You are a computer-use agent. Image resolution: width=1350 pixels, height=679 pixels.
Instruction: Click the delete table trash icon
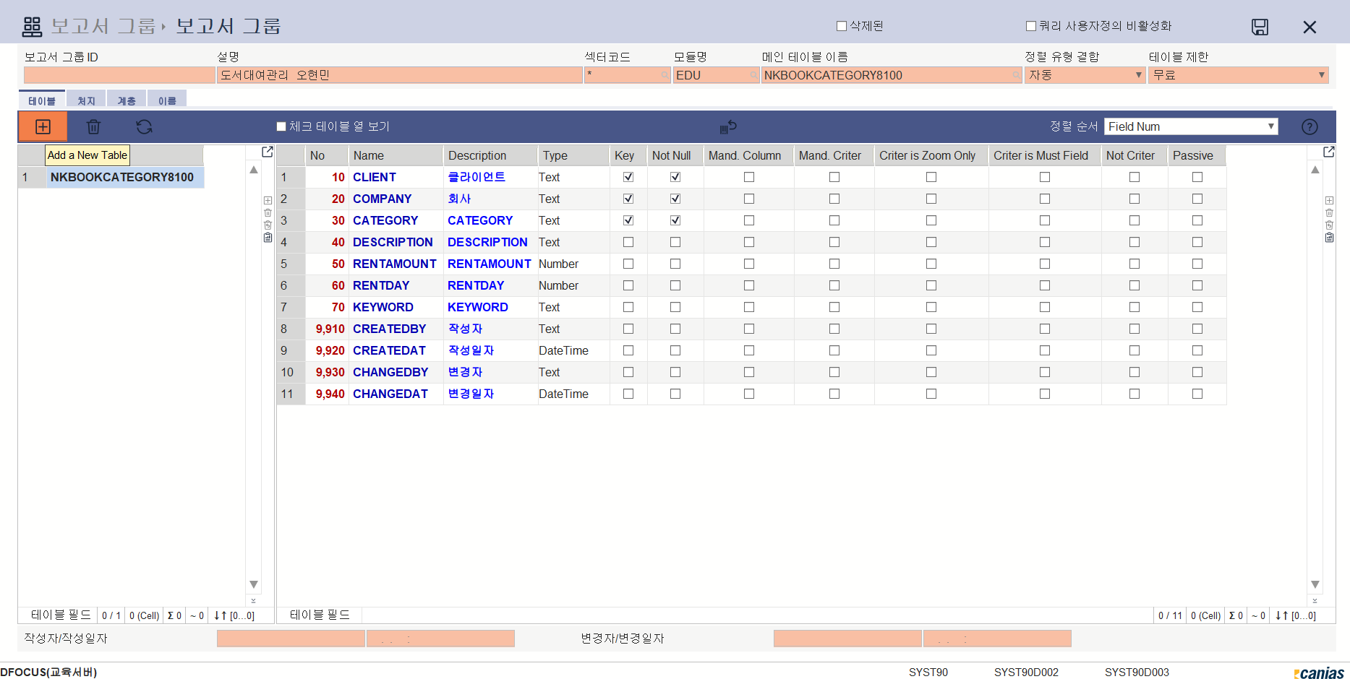(x=93, y=126)
